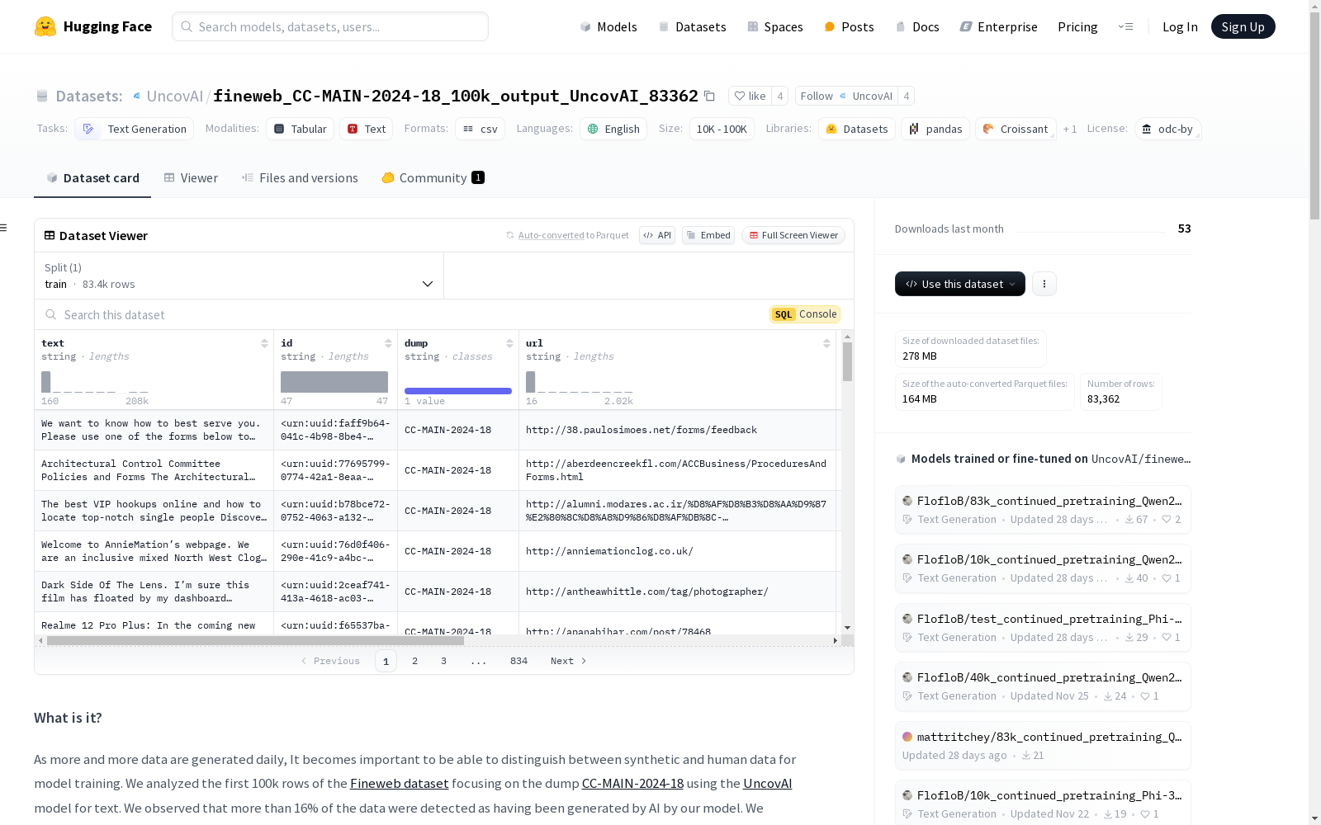Click the Hugging Face logo icon
This screenshot has width=1321, height=825.
(45, 26)
